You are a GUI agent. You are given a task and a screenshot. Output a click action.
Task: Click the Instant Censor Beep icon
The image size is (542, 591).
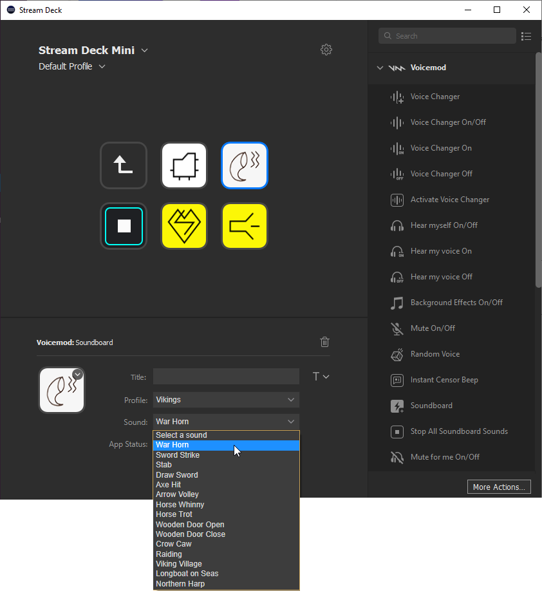(x=397, y=380)
